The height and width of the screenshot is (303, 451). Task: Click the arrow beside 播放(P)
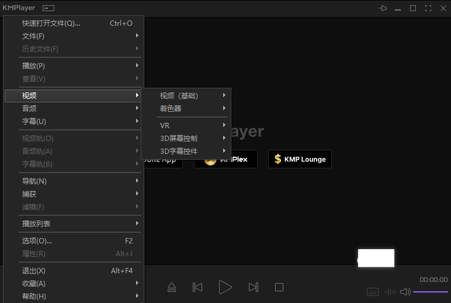137,66
